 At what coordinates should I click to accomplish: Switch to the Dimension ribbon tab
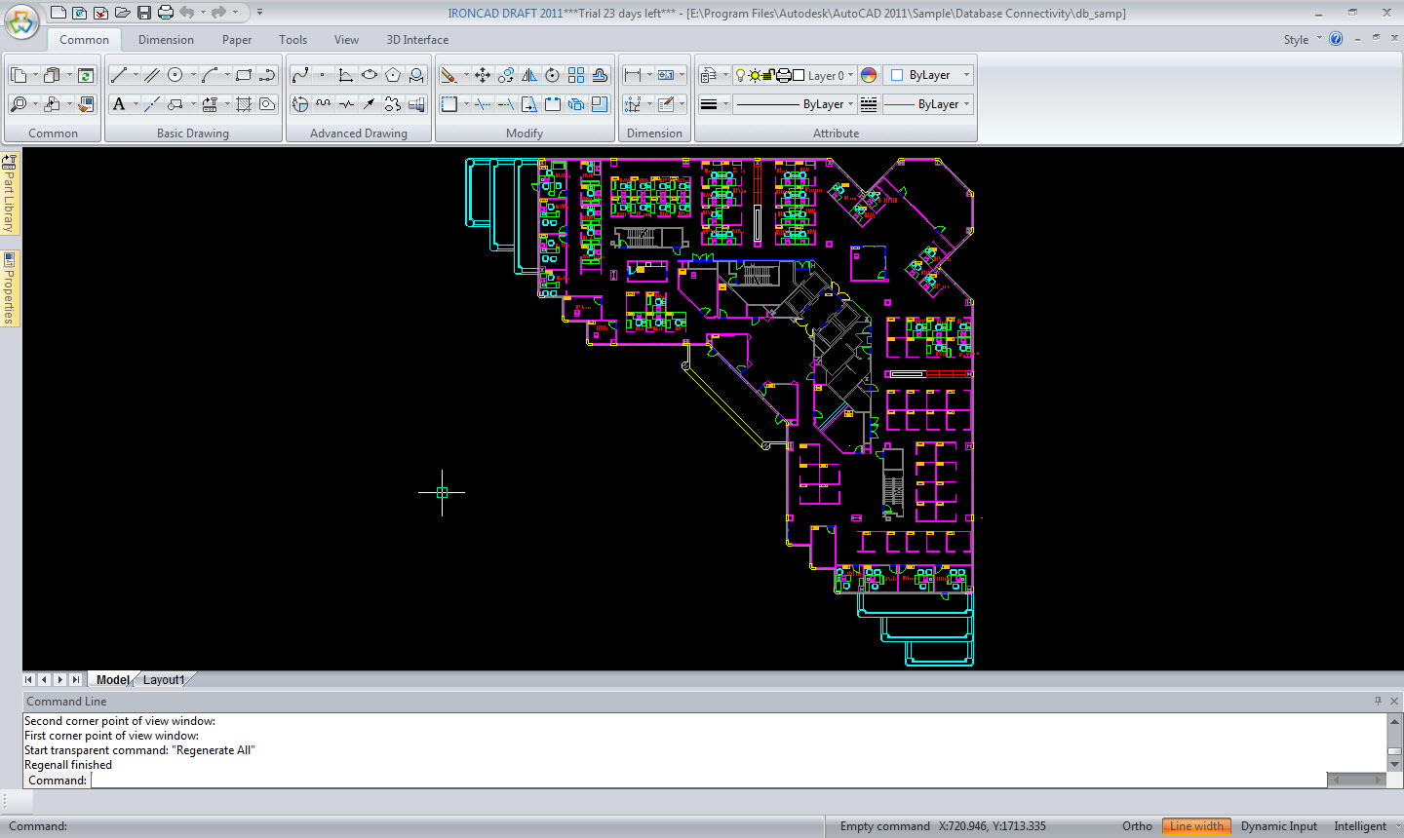coord(166,40)
